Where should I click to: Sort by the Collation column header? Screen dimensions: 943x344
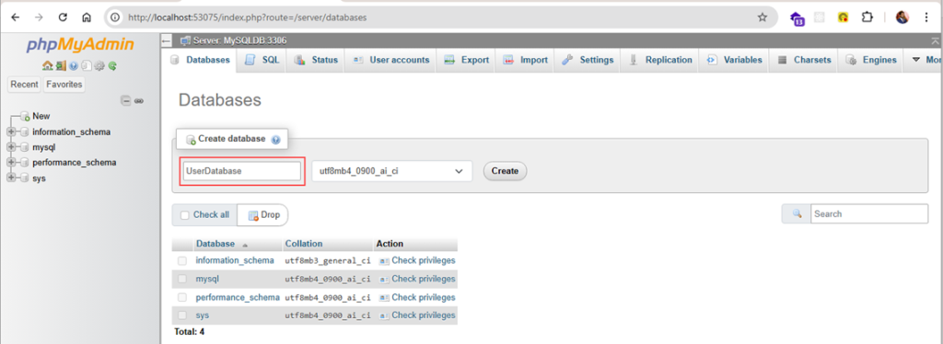pyautogui.click(x=304, y=244)
